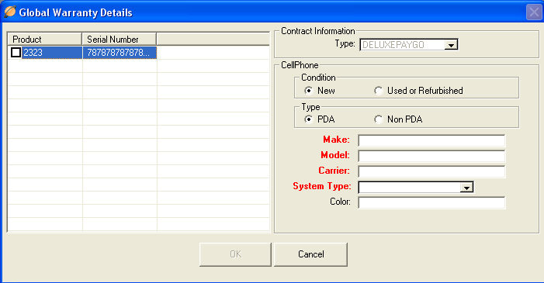The height and width of the screenshot is (283, 544).
Task: Click the Product column header
Action: 45,40
